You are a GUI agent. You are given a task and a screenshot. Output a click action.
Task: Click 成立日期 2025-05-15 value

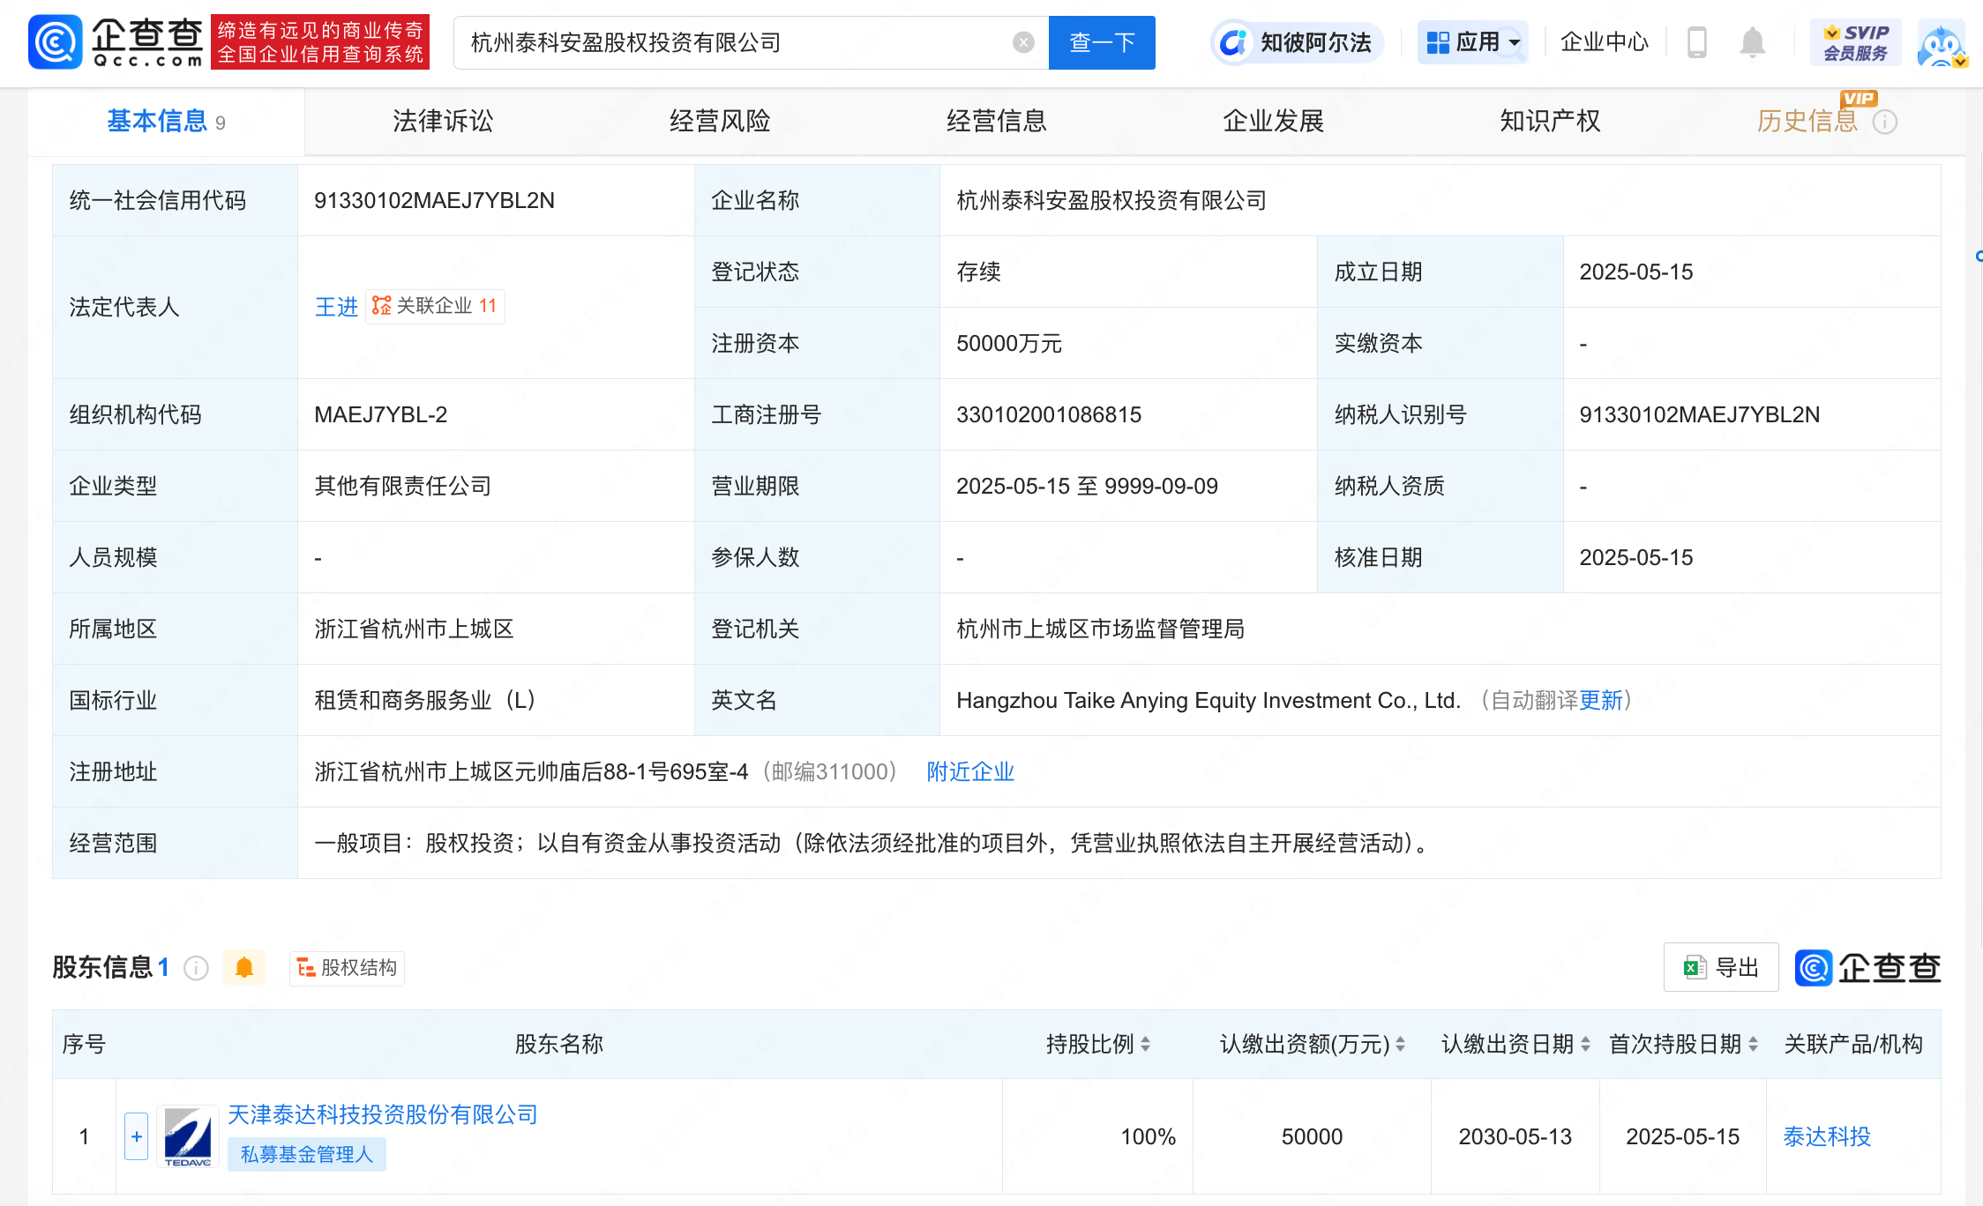coord(1636,272)
